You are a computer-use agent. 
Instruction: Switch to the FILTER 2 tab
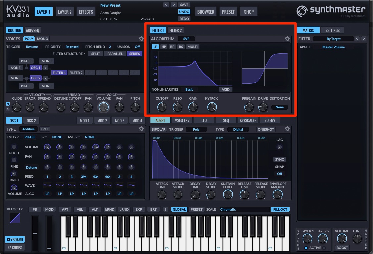[x=175, y=30]
